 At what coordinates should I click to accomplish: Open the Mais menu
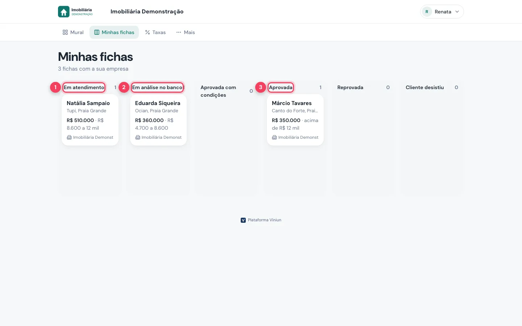tap(186, 32)
